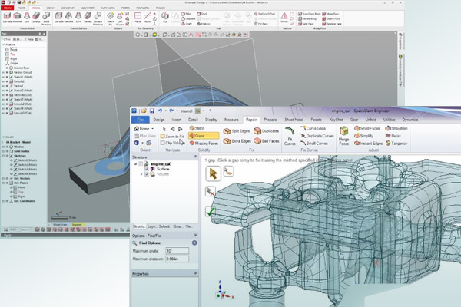This screenshot has width=461, height=307.
Task: Collapse the Feature section in Geomagic tree panel
Action: [4, 45]
